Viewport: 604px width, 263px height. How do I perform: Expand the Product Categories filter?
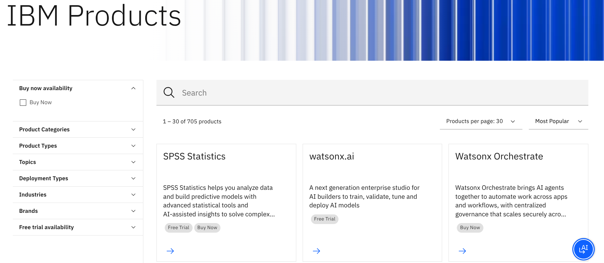click(x=78, y=129)
